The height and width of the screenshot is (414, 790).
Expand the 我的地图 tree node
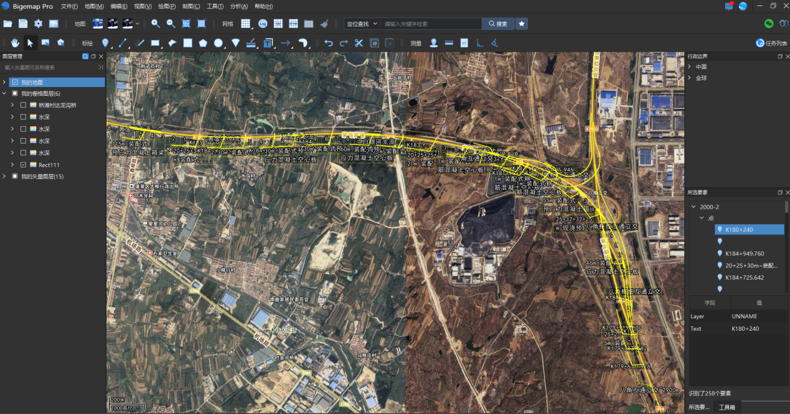tap(5, 82)
